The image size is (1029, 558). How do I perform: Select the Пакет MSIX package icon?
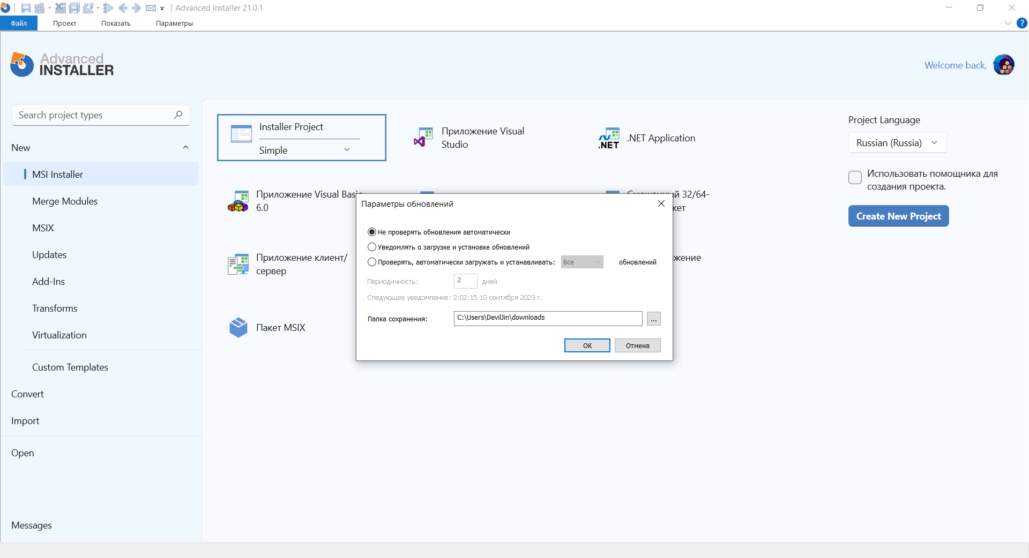(x=238, y=327)
